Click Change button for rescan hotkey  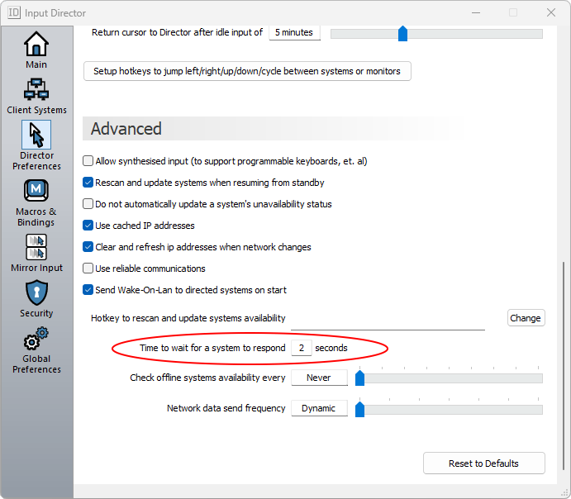[x=525, y=318]
